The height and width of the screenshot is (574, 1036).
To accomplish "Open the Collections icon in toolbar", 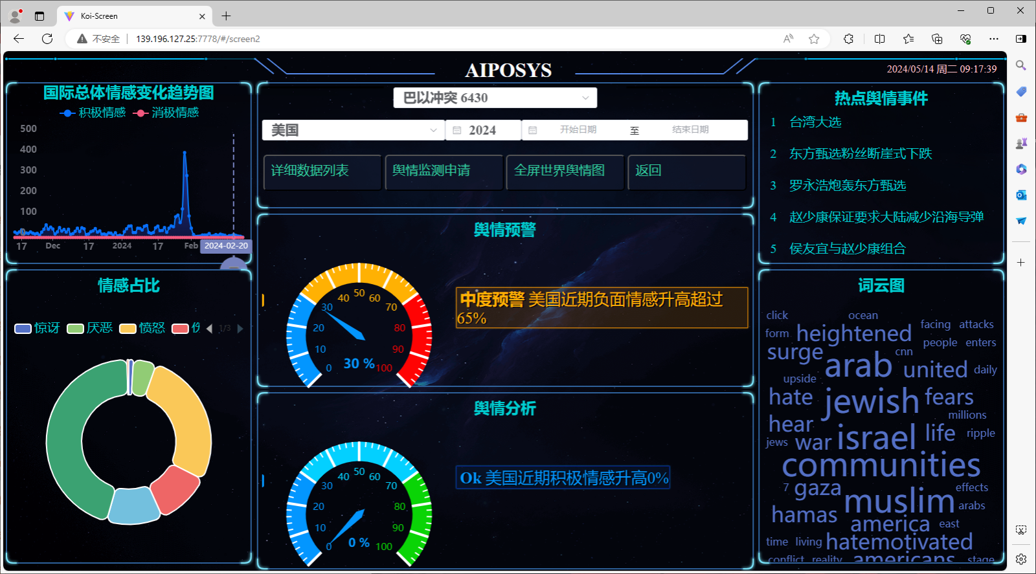I will [937, 39].
